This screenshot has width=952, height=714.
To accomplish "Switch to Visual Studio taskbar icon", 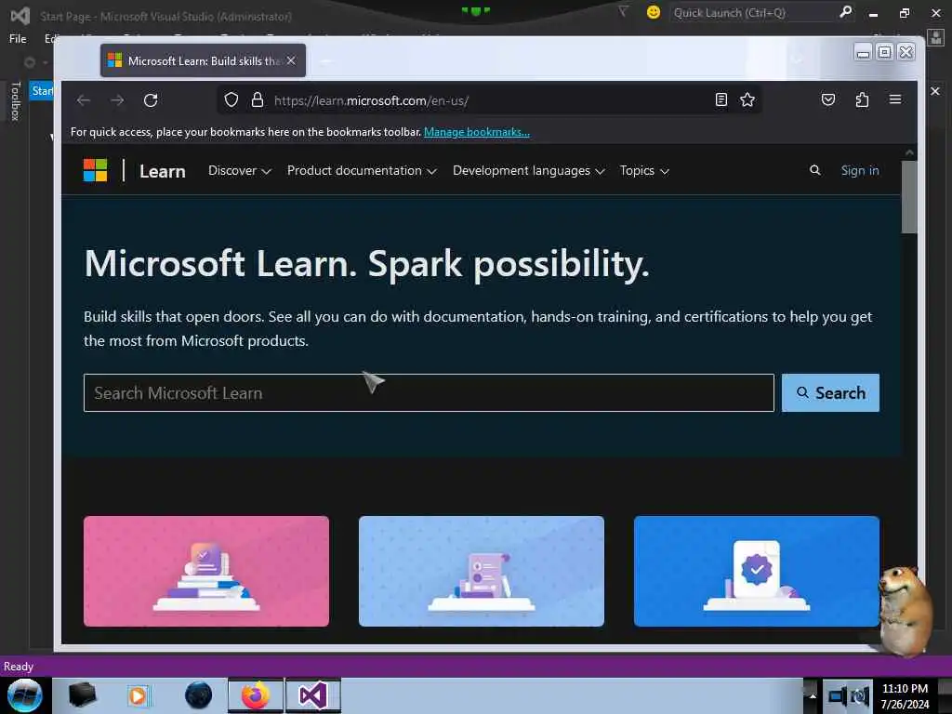I will (312, 695).
